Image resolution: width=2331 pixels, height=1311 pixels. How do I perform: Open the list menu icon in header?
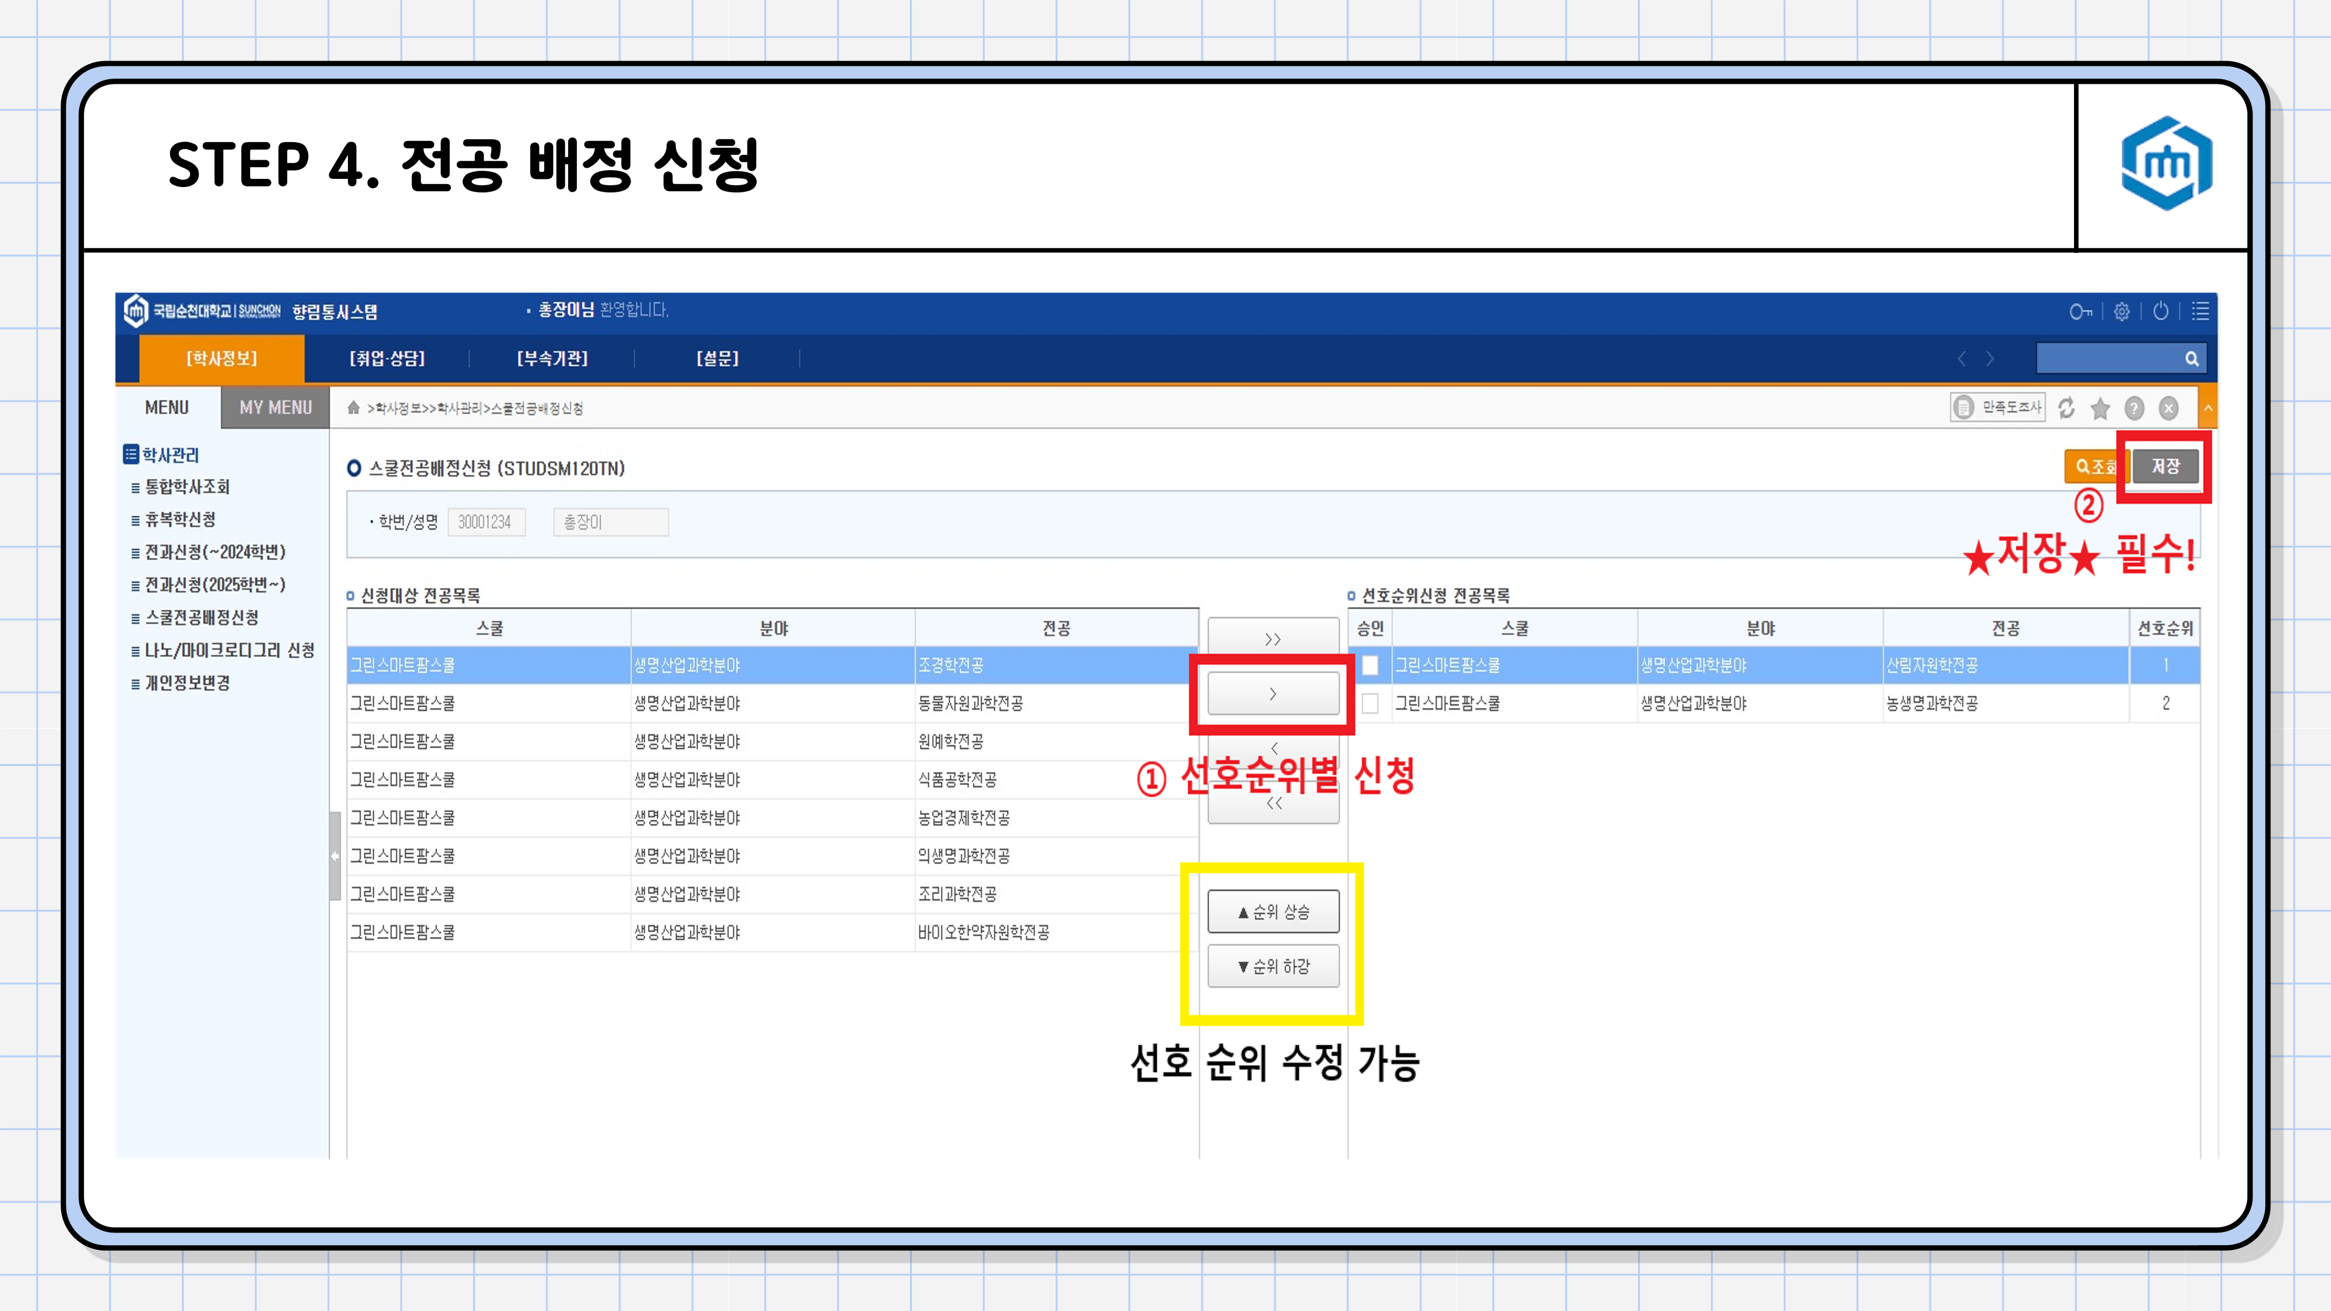point(2200,311)
